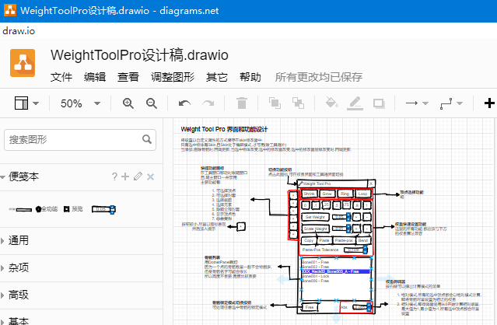Click the shadow toggle icon
This screenshot has height=325, width=497.
coord(379,103)
